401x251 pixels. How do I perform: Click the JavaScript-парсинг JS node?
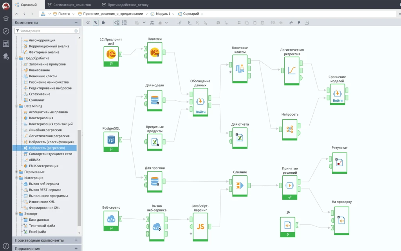coord(200,226)
